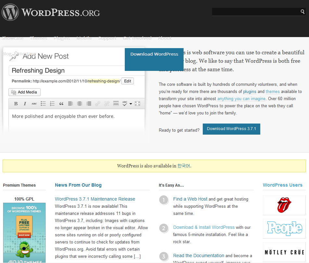This screenshot has height=263, width=309.
Task: Toggle Italic in the editor toolbar
Action: [25, 104]
